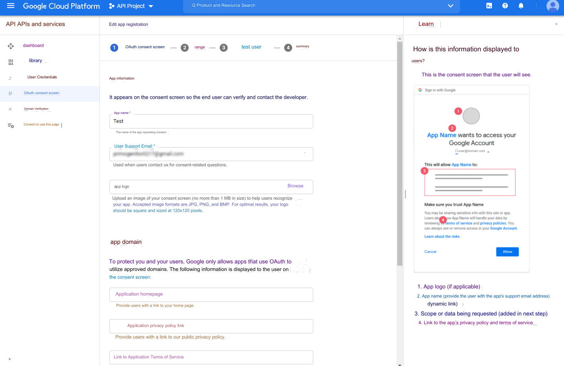The height and width of the screenshot is (366, 564).
Task: Collapse the Learn panel with chevron
Action: [556, 24]
